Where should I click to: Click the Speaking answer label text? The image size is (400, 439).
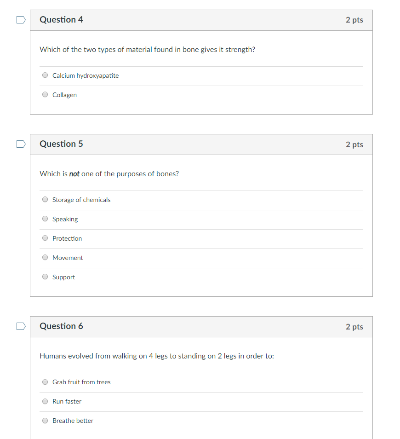point(65,219)
